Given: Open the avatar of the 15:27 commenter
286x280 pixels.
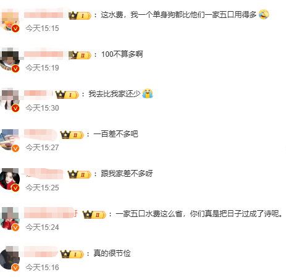Looking at the screenshot, I should (x=10, y=140).
